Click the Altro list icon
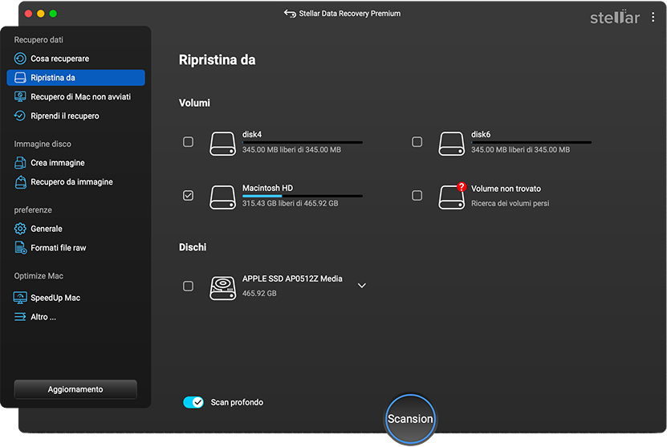Image resolution: width=667 pixels, height=447 pixels. (x=20, y=317)
